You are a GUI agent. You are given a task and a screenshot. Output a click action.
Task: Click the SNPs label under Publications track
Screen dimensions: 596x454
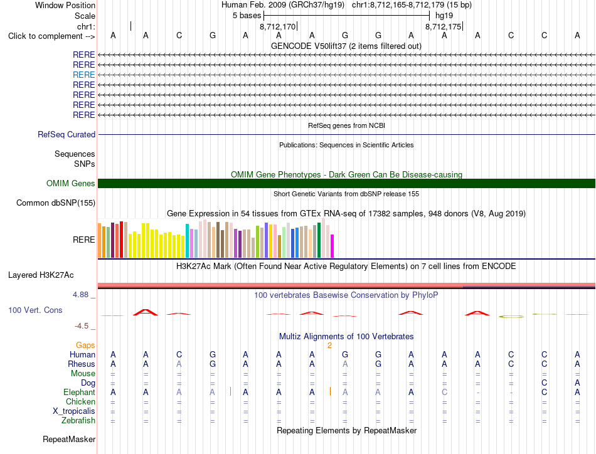pos(85,164)
